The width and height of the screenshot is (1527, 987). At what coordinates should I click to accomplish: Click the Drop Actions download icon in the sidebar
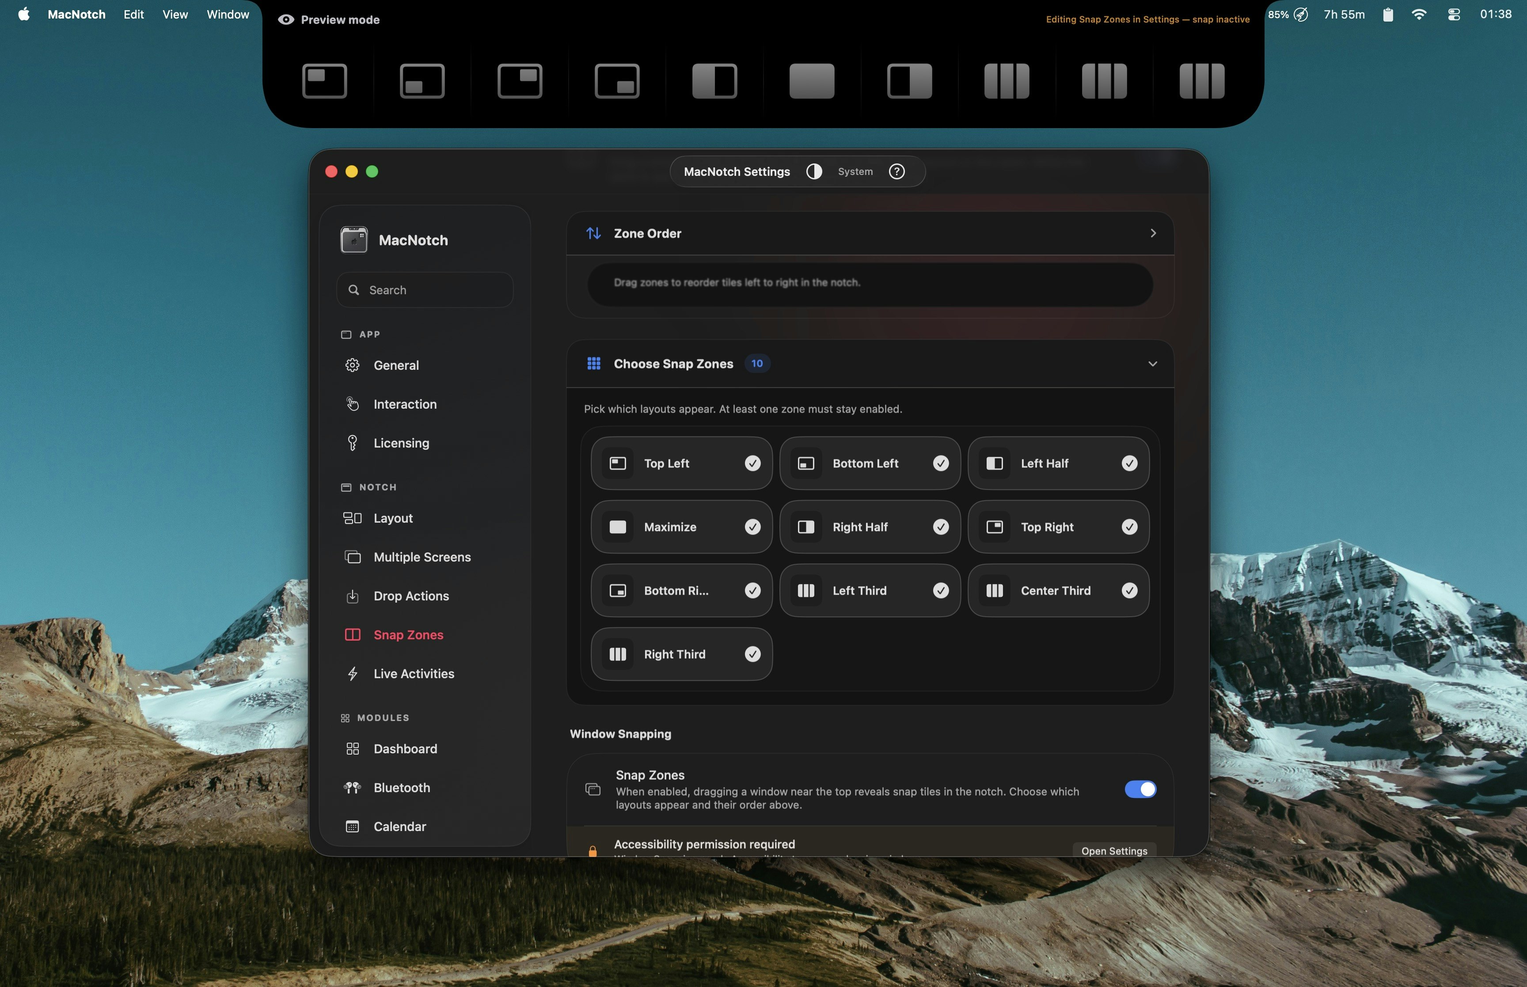click(x=353, y=596)
